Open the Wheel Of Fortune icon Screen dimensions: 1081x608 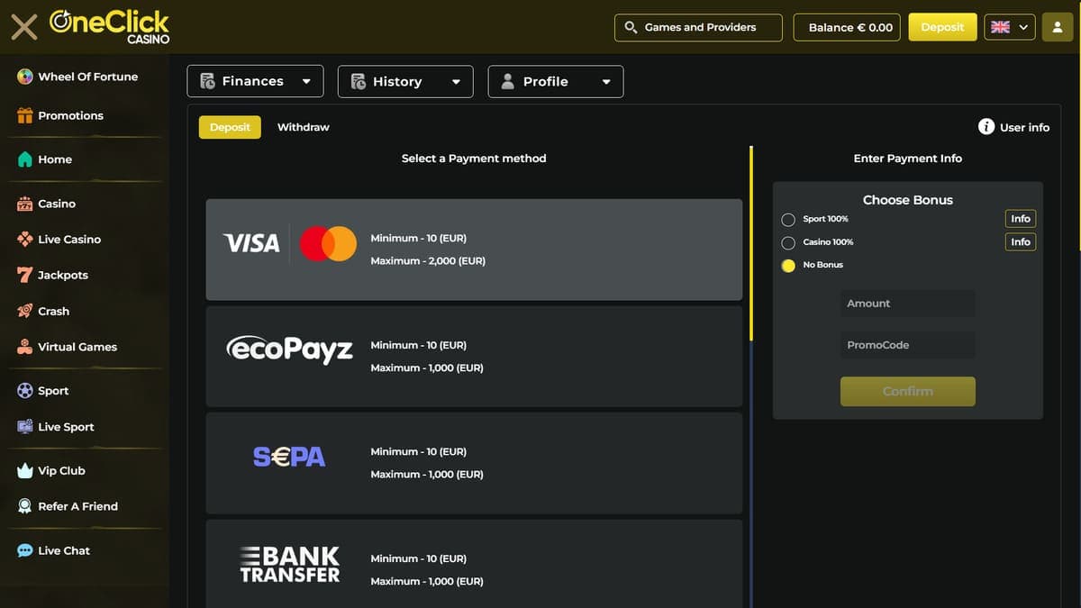click(x=25, y=77)
